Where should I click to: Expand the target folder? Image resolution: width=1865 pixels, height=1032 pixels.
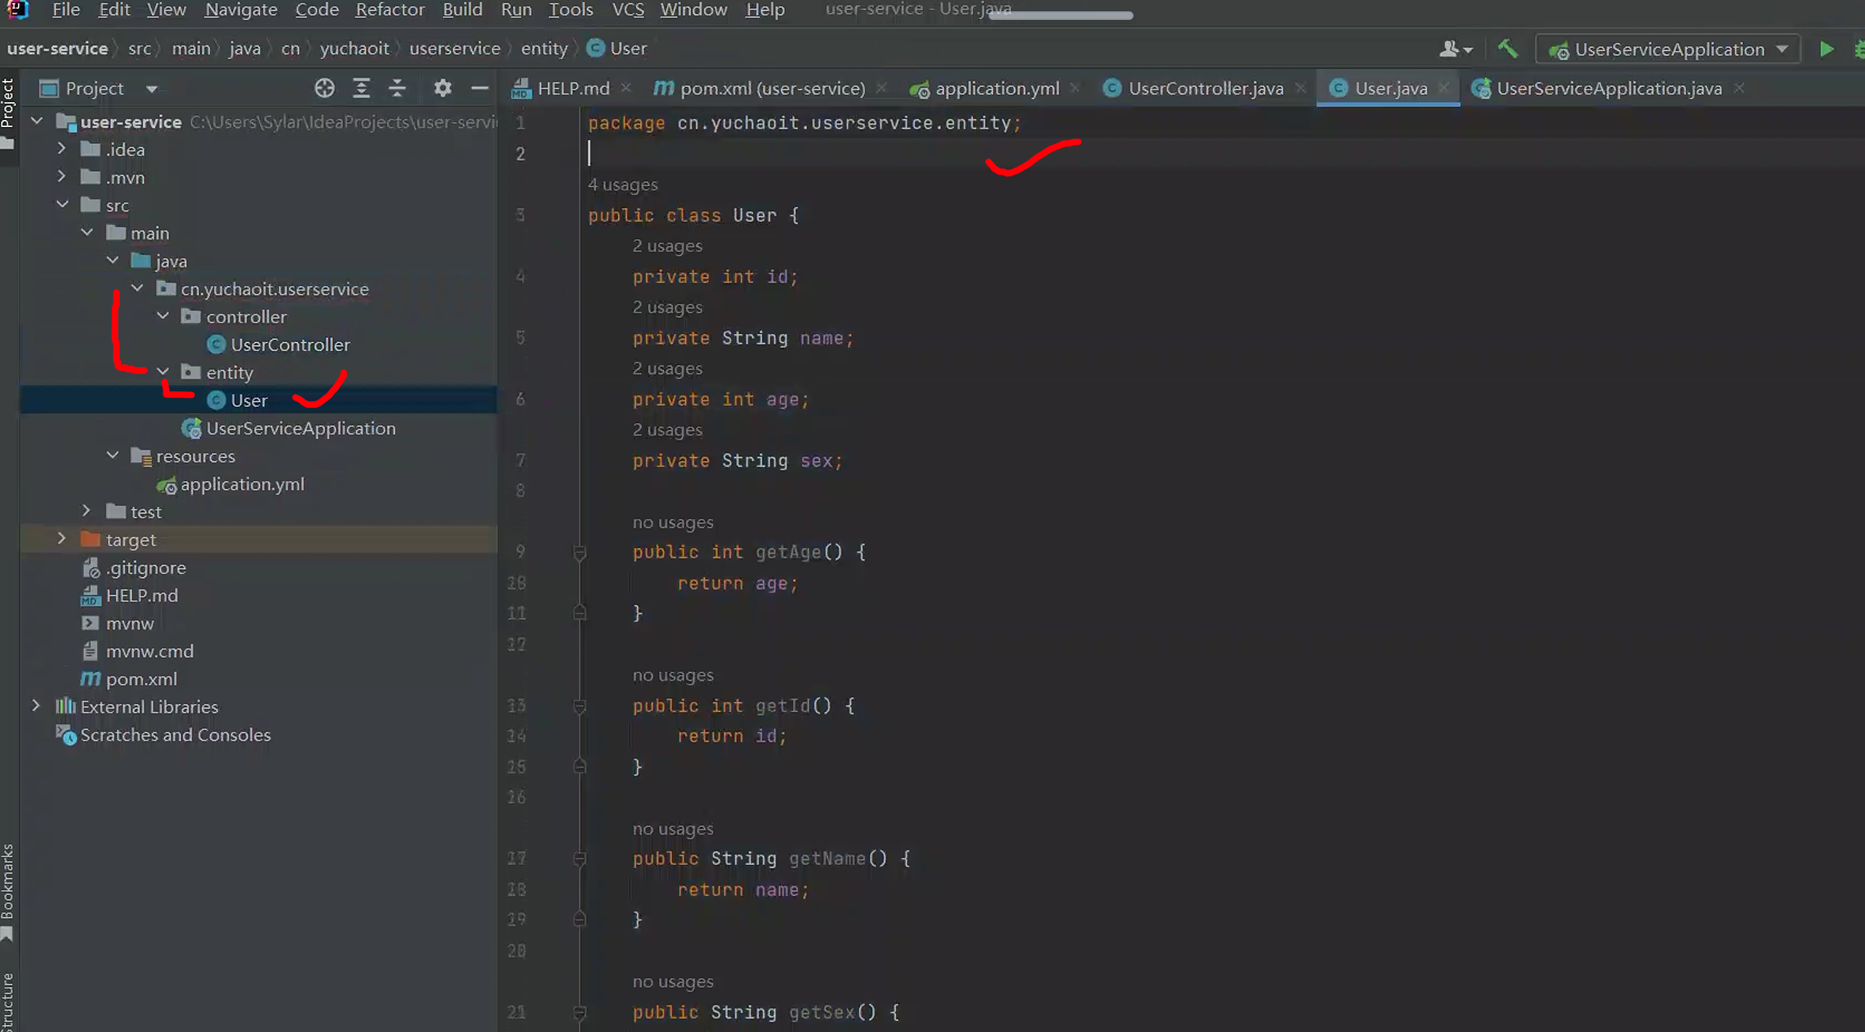pos(62,539)
